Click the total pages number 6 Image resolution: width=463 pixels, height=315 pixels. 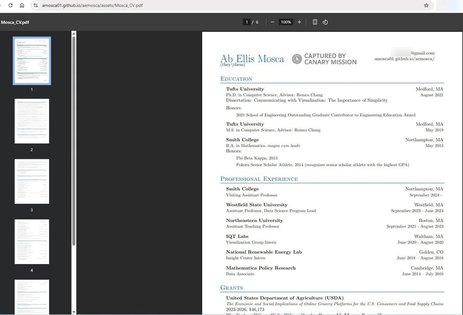[x=257, y=22]
